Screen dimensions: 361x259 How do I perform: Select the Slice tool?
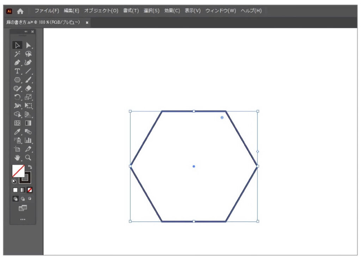pyautogui.click(x=28, y=149)
